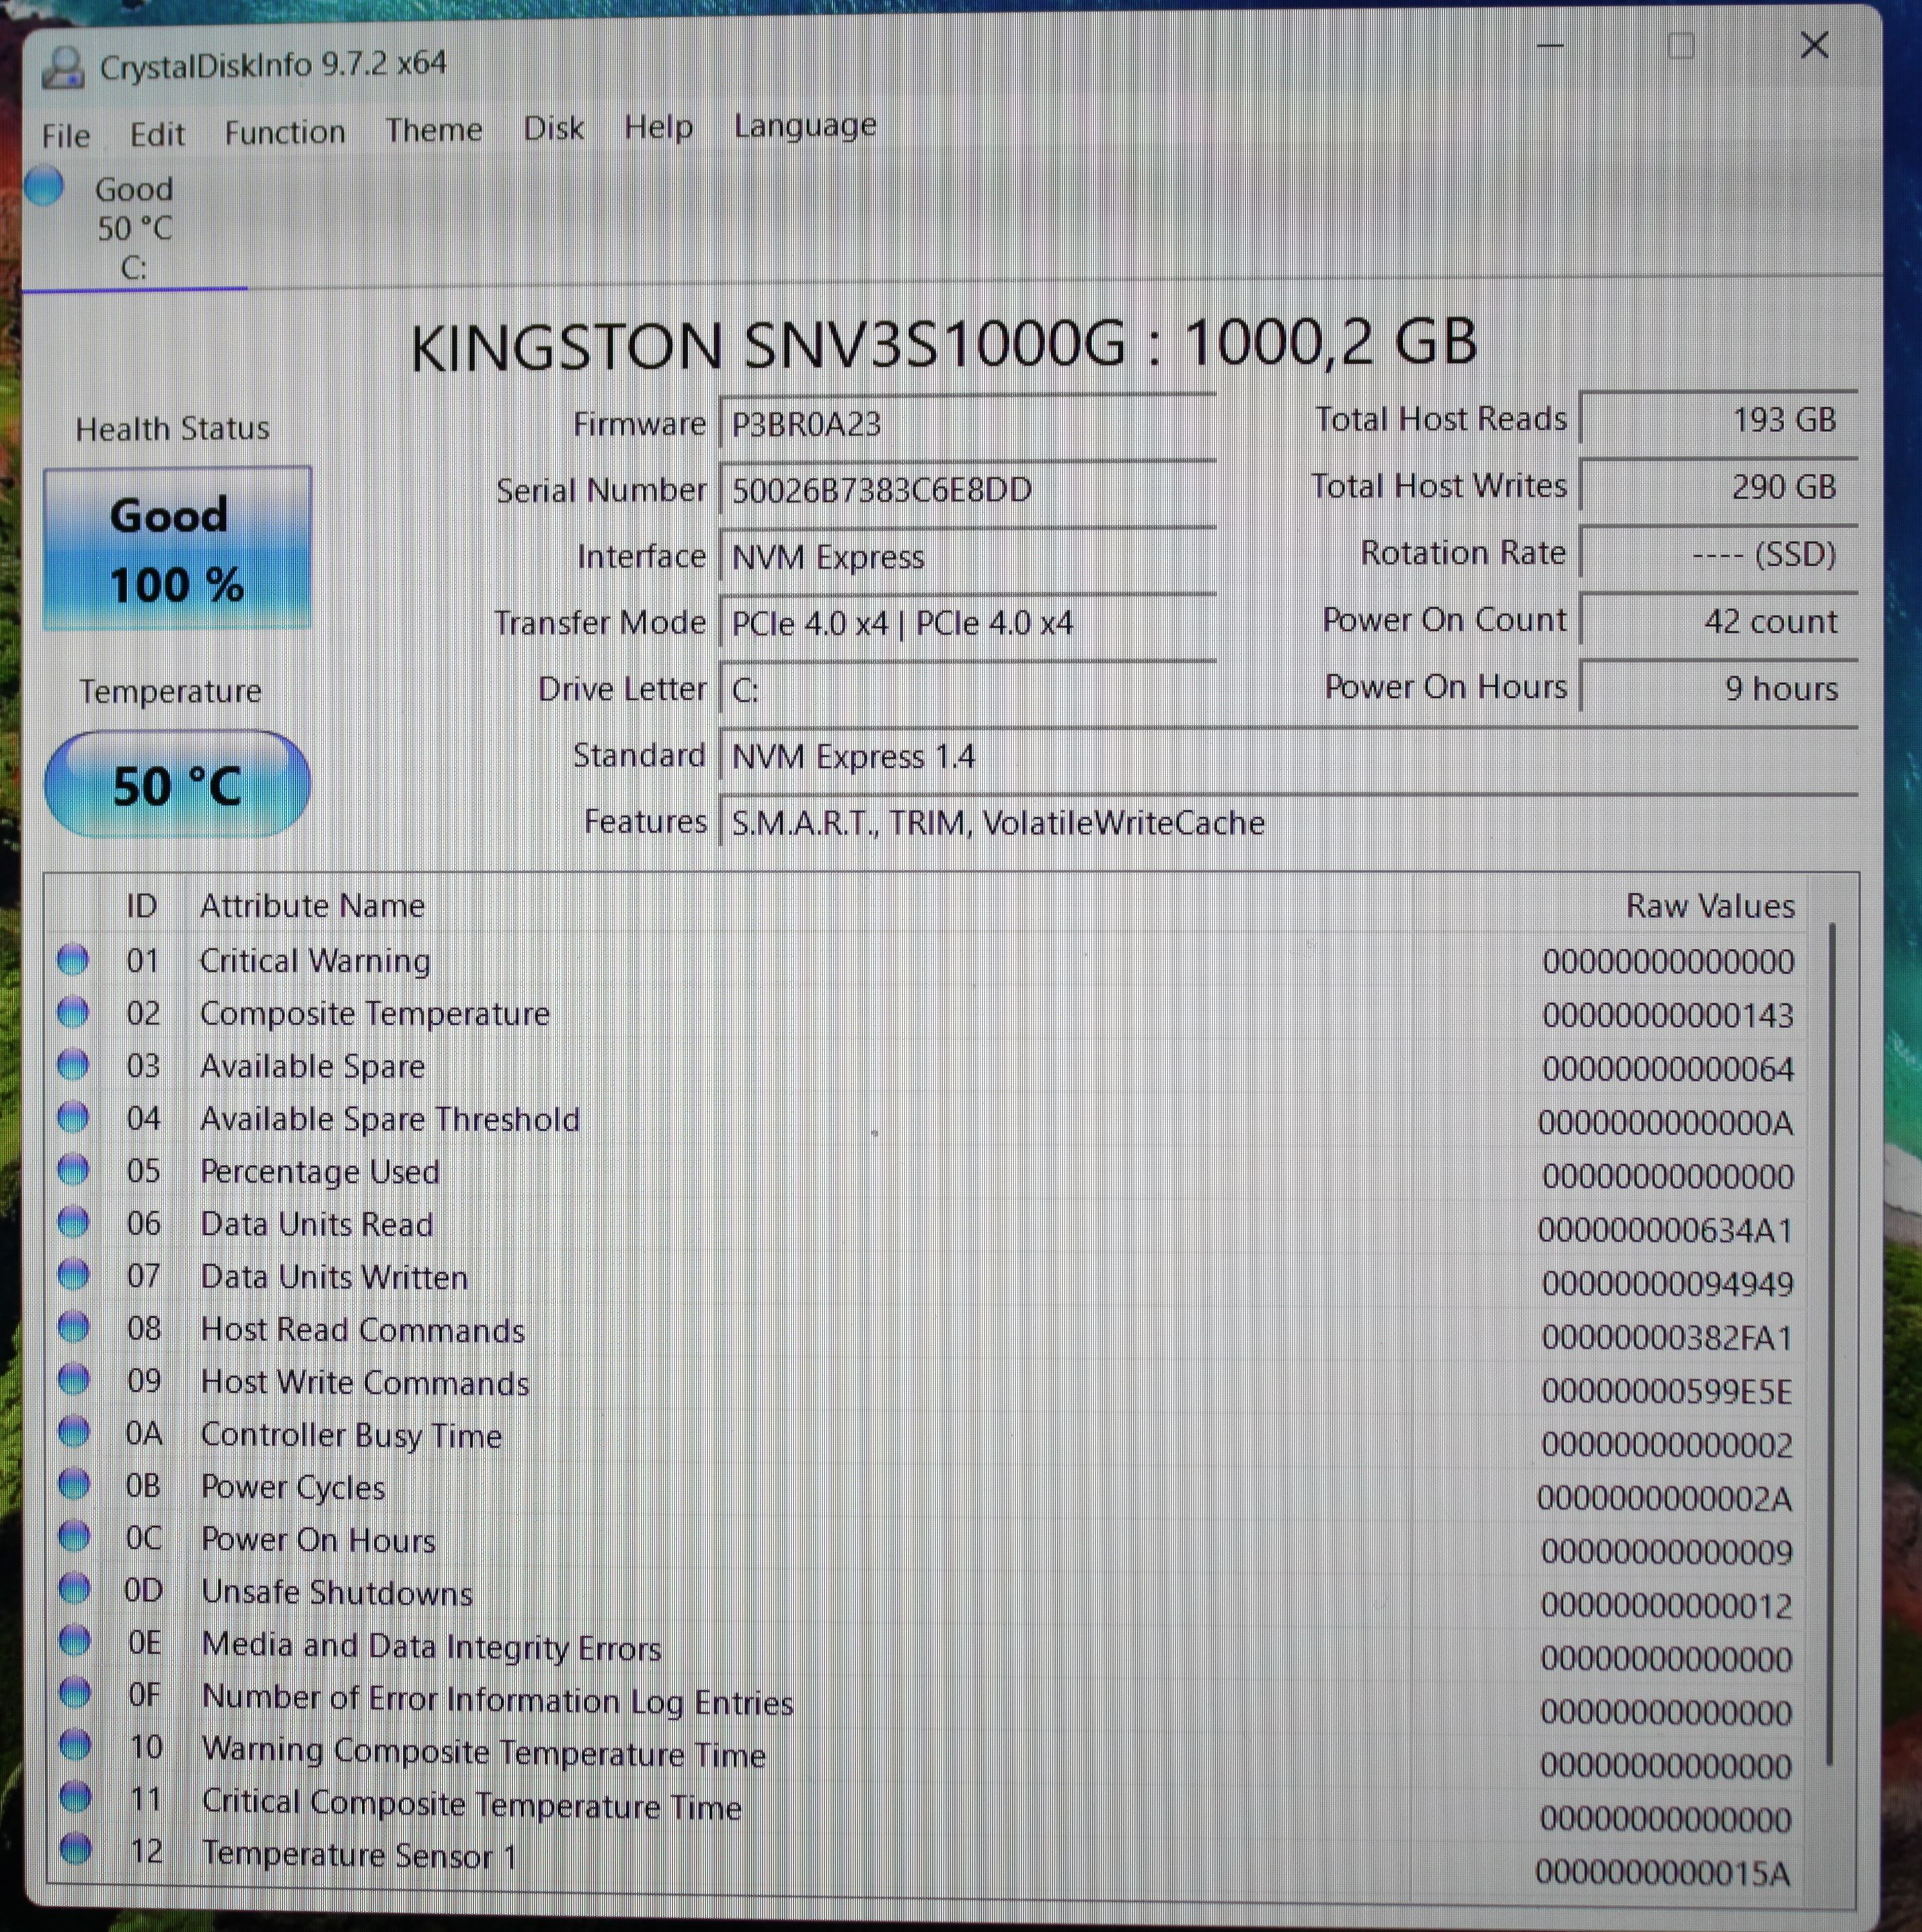Click status orb beside Composite Temperature row
Screen dimensions: 1922x1932
tap(73, 1012)
